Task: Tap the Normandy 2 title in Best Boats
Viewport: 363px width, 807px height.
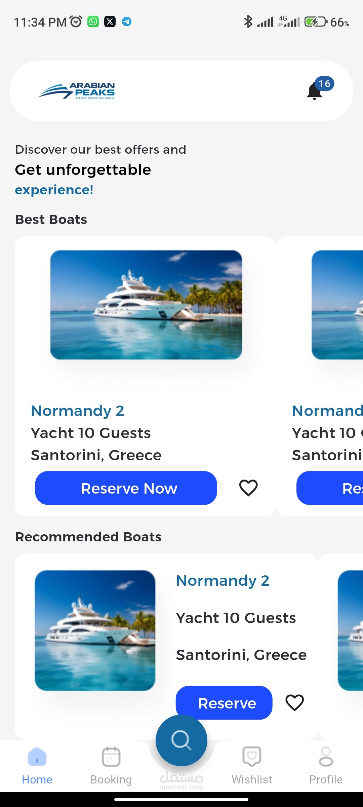Action: coord(78,411)
